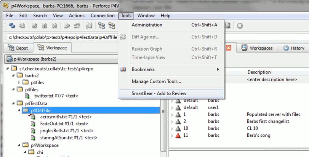The height and width of the screenshot is (157, 309).
Task: Collapse the barbs2 folder node
Action: click(x=13, y=75)
